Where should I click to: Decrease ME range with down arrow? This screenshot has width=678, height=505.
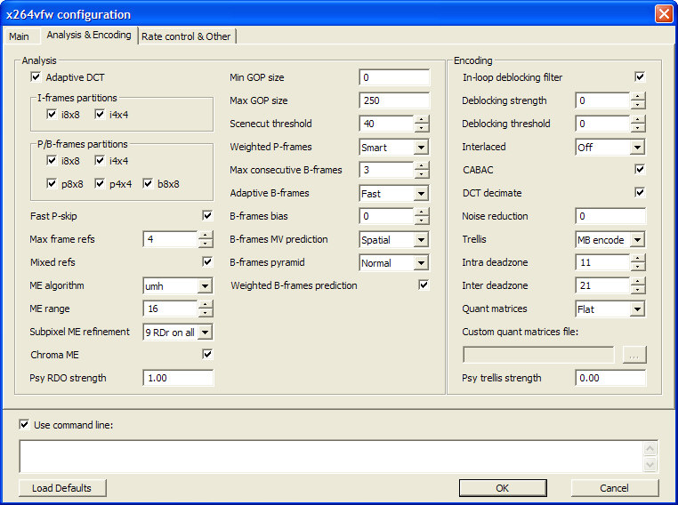click(x=206, y=312)
